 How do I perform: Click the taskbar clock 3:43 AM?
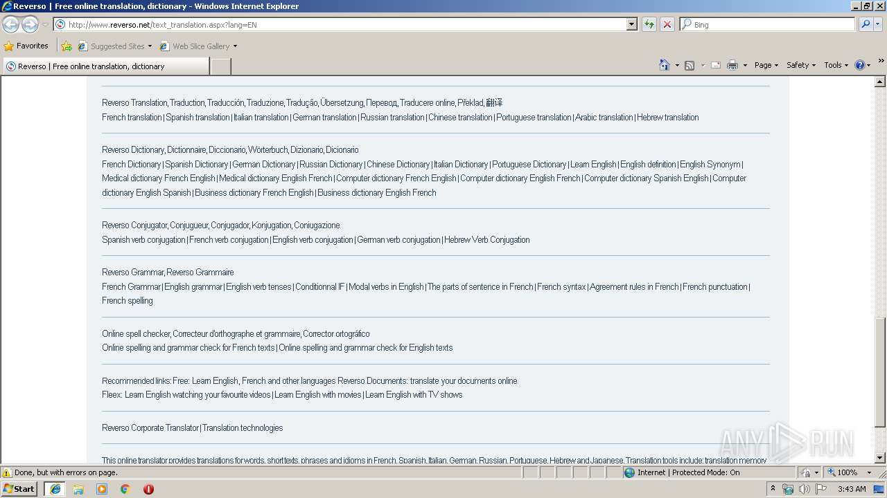coord(852,489)
